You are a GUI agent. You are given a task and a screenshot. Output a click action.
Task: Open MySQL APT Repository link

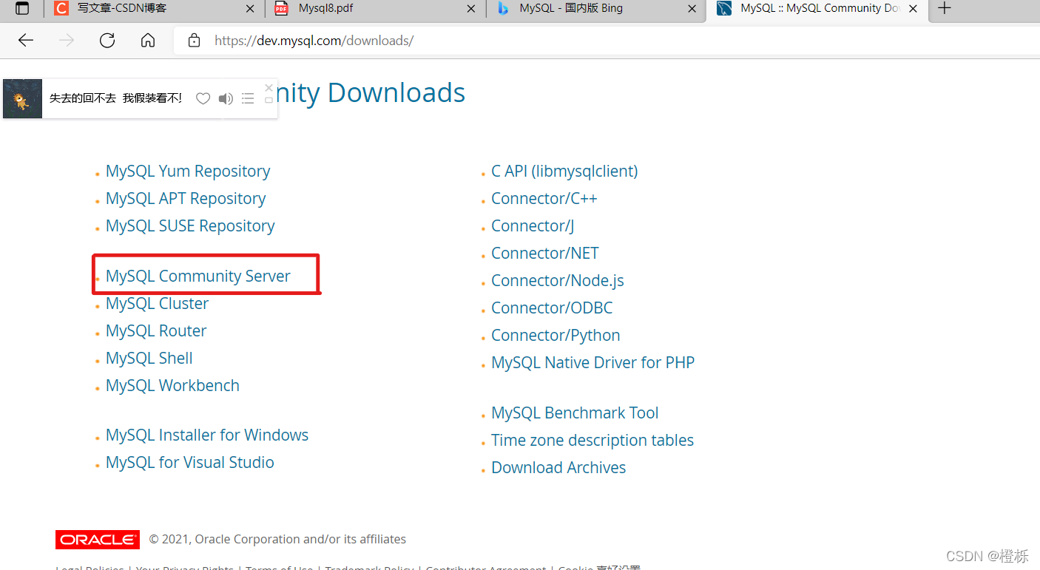click(x=186, y=198)
